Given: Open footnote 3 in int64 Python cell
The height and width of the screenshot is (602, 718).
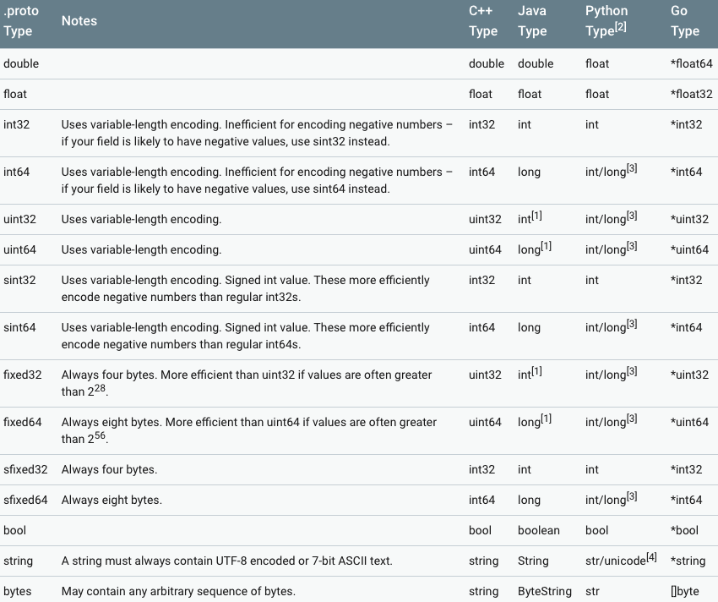Looking at the screenshot, I should [x=631, y=168].
